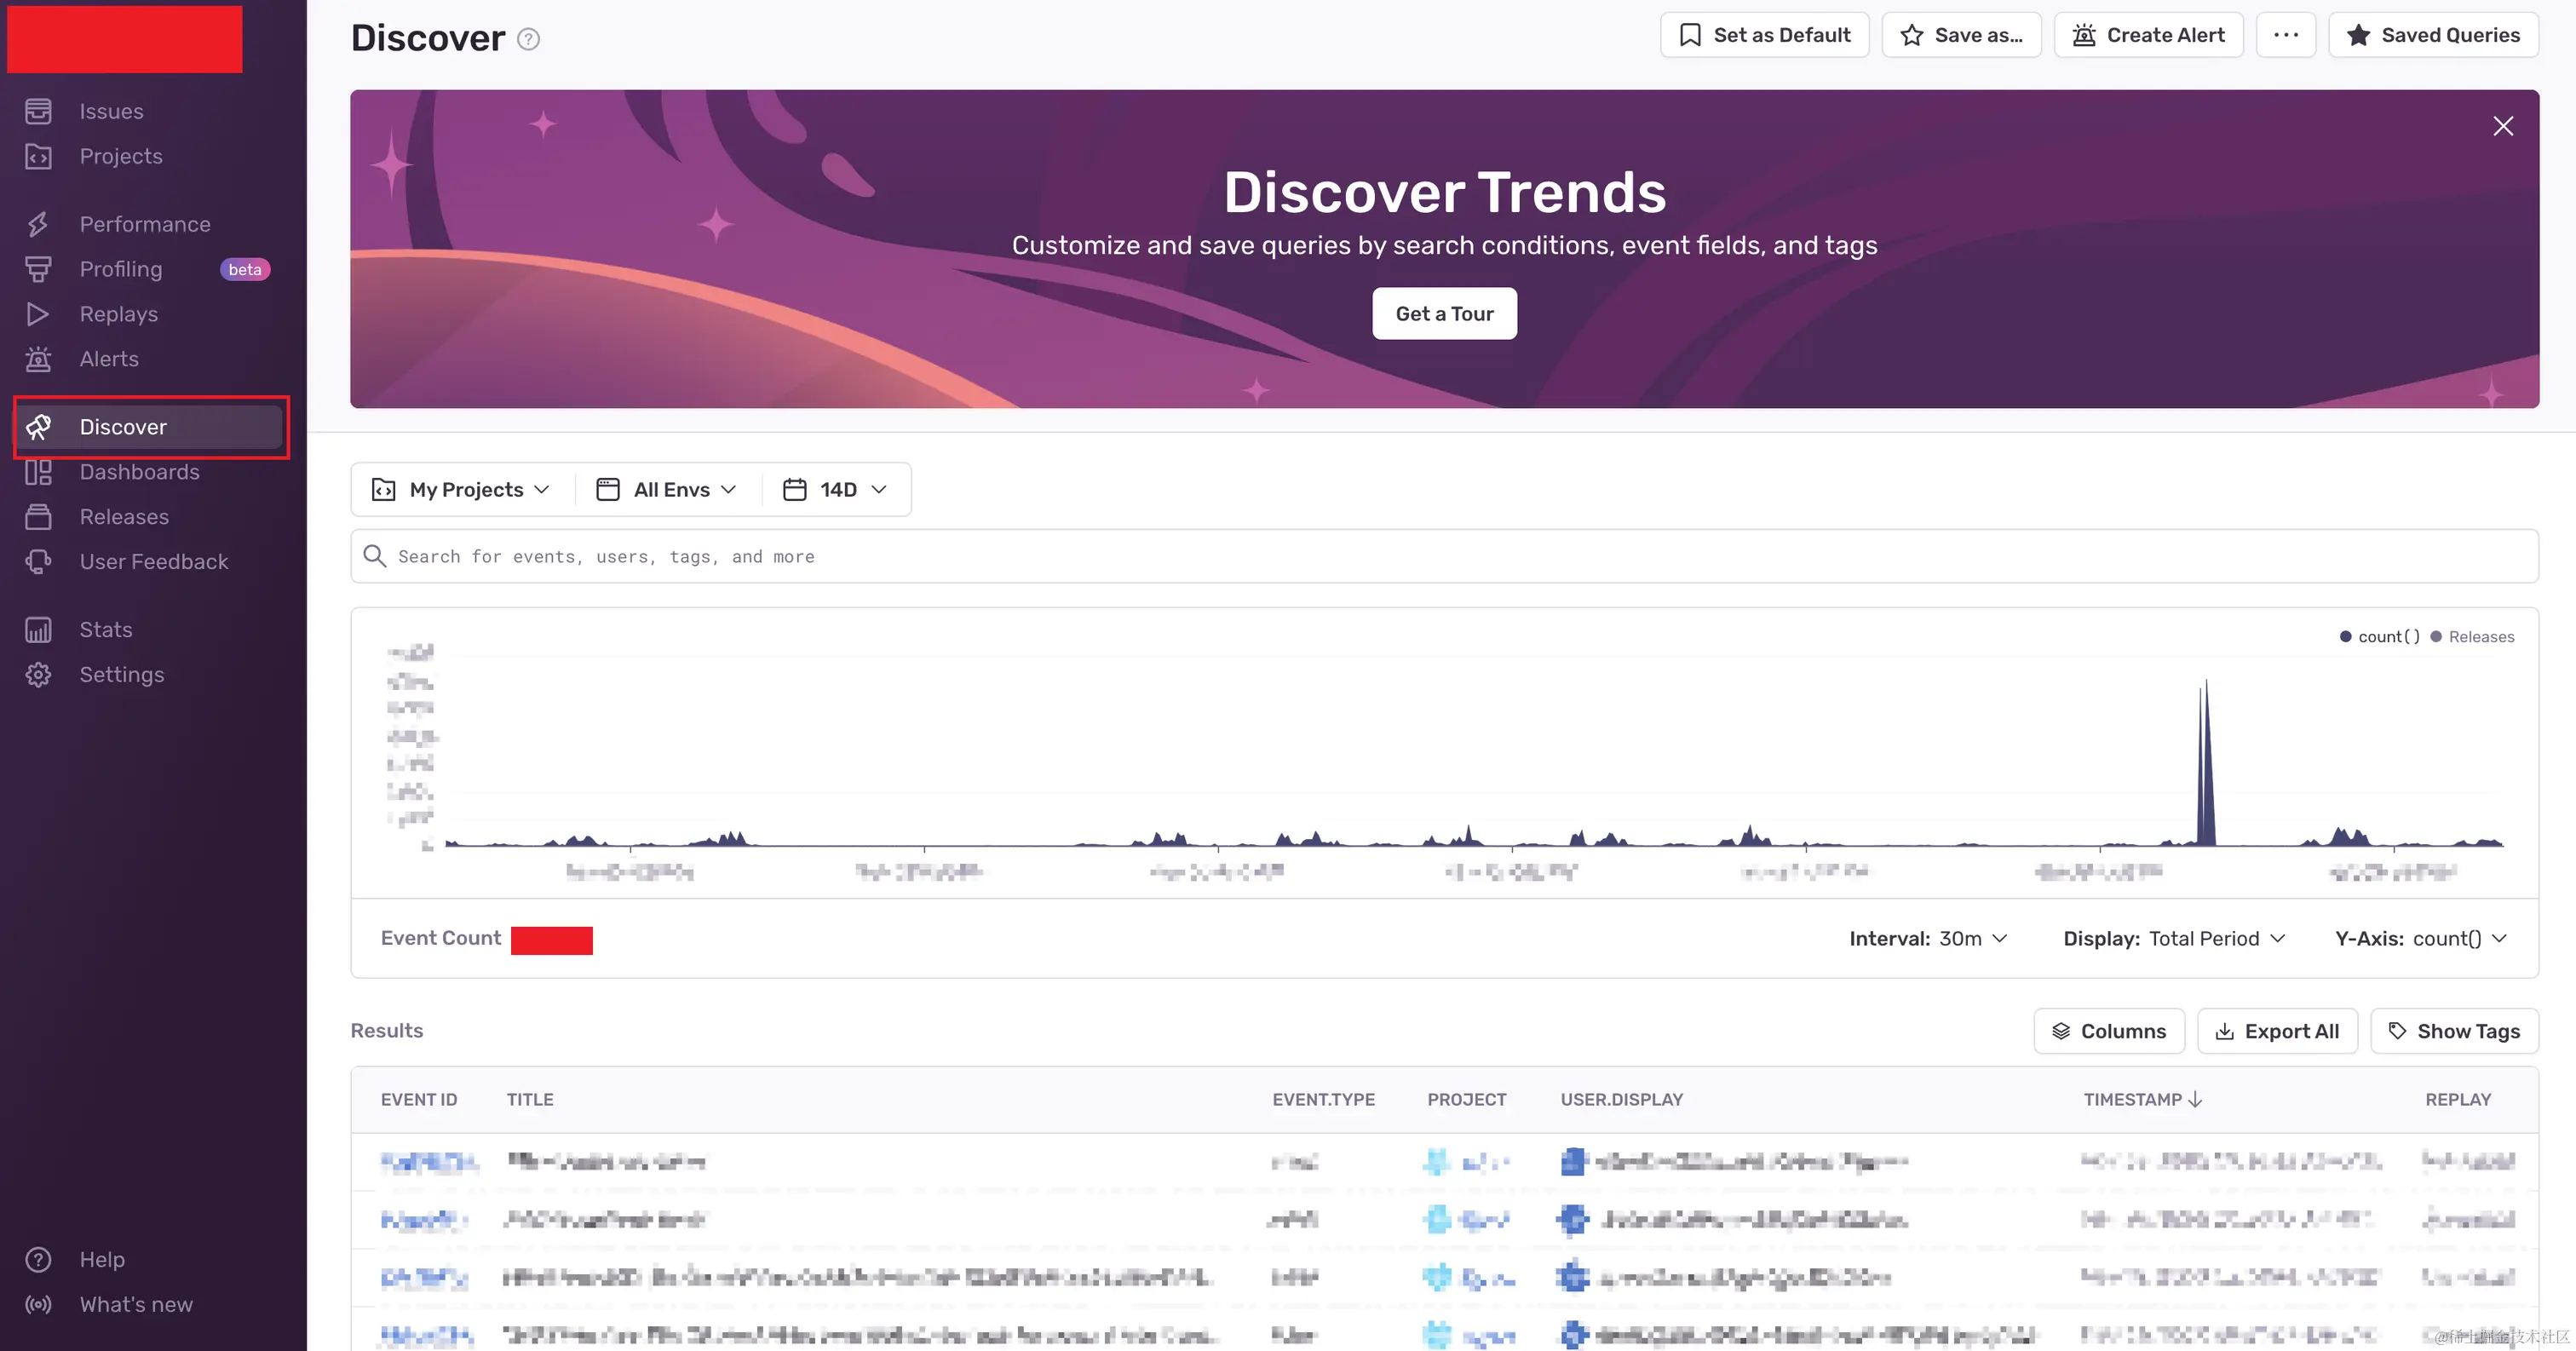Click the Export All button

click(x=2277, y=1031)
